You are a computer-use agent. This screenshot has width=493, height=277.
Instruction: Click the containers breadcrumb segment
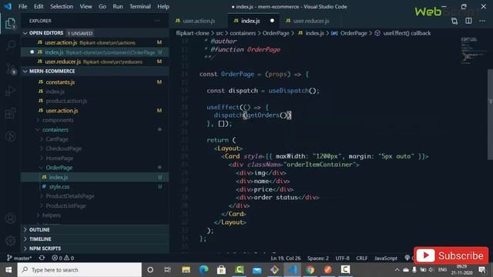point(243,33)
